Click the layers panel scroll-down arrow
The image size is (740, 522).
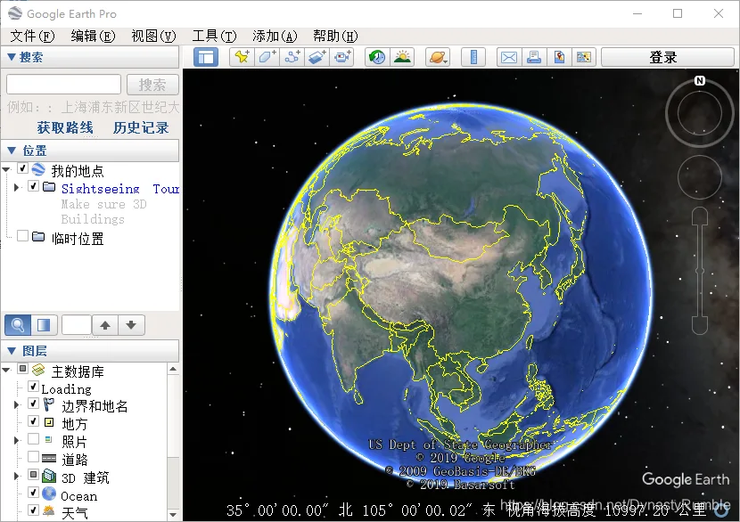point(173,515)
